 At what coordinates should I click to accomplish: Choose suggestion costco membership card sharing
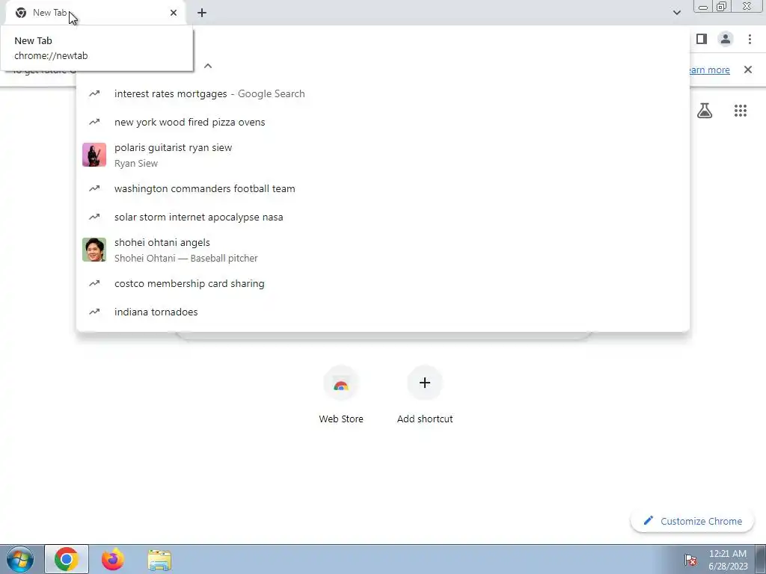click(383, 283)
